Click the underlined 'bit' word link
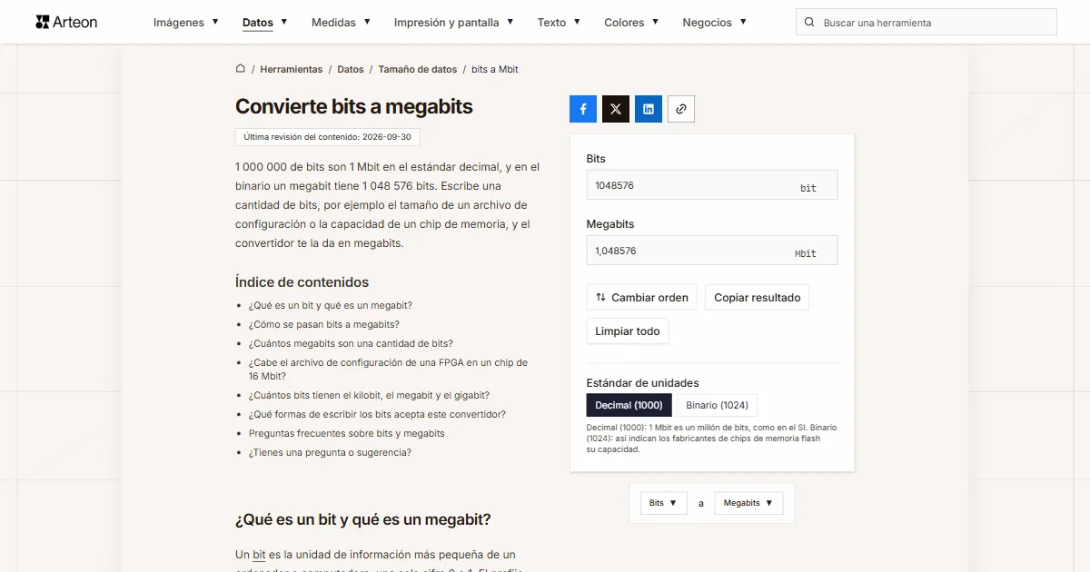 tap(259, 555)
